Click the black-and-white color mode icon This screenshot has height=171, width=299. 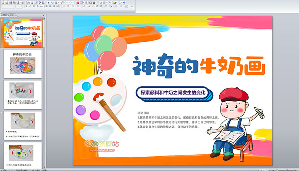(x=94, y=2)
